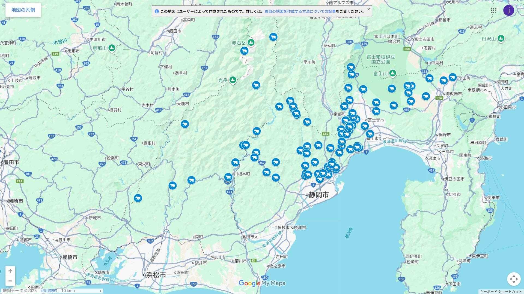Click the 光岳 mountain icon

[x=233, y=80]
